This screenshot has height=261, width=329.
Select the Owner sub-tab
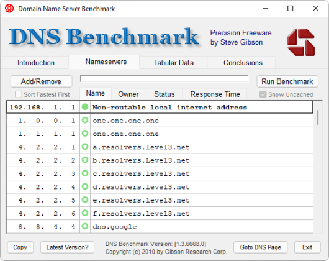click(x=128, y=94)
